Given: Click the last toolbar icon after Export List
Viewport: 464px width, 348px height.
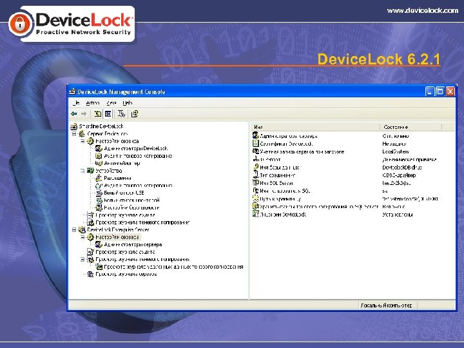Looking at the screenshot, I should 135,113.
